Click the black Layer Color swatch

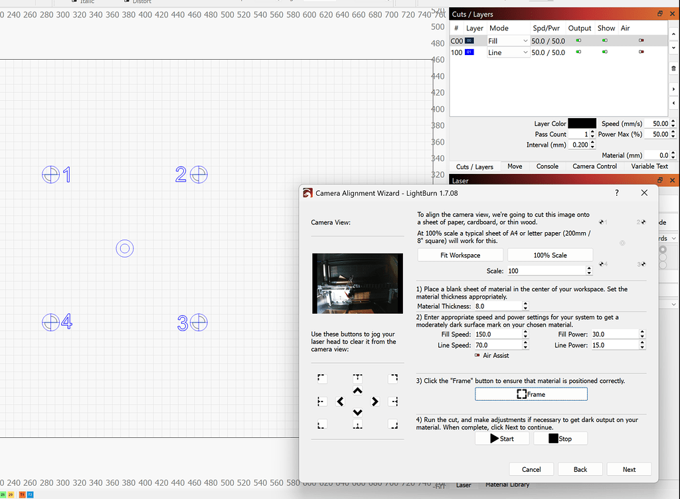[582, 123]
